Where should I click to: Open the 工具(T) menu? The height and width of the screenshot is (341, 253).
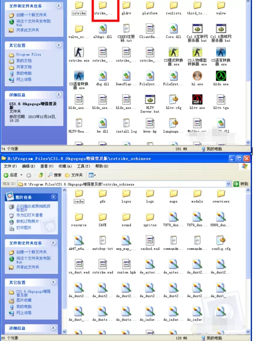pos(83,166)
